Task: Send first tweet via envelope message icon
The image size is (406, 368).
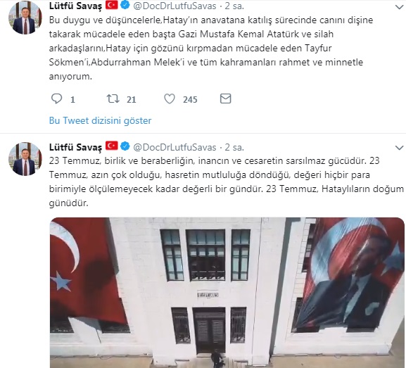Action: pos(226,99)
